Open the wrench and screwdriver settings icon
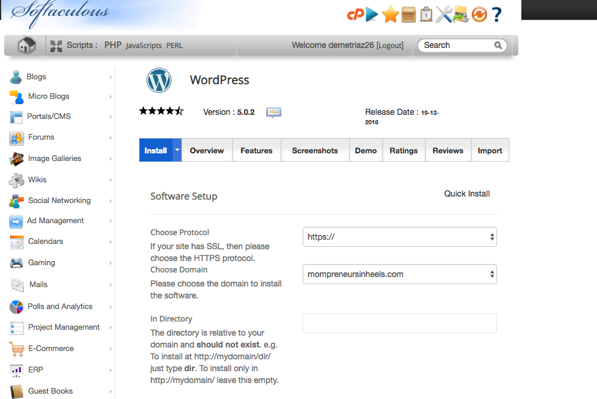 click(444, 14)
